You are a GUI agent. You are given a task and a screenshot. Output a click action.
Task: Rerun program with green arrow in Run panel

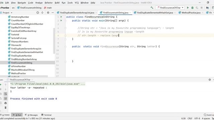(x=1, y=85)
